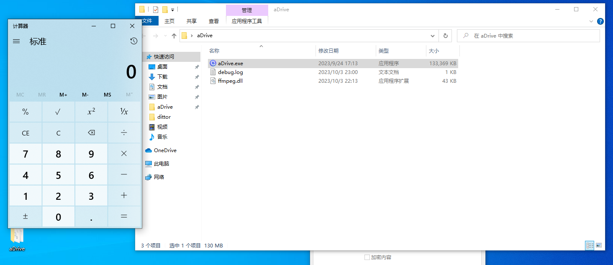Click the refresh button beside address bar

click(x=445, y=36)
